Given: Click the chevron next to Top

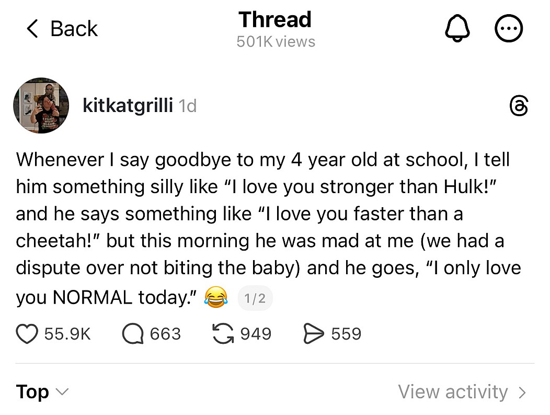Looking at the screenshot, I should click(x=62, y=392).
